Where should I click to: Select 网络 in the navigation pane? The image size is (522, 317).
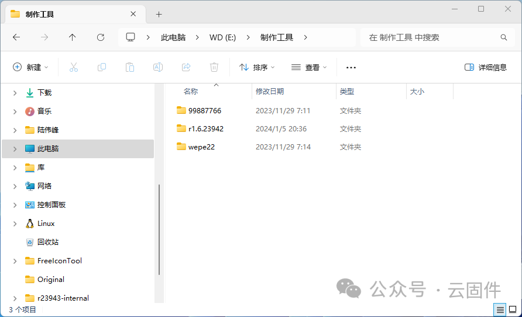coord(44,186)
